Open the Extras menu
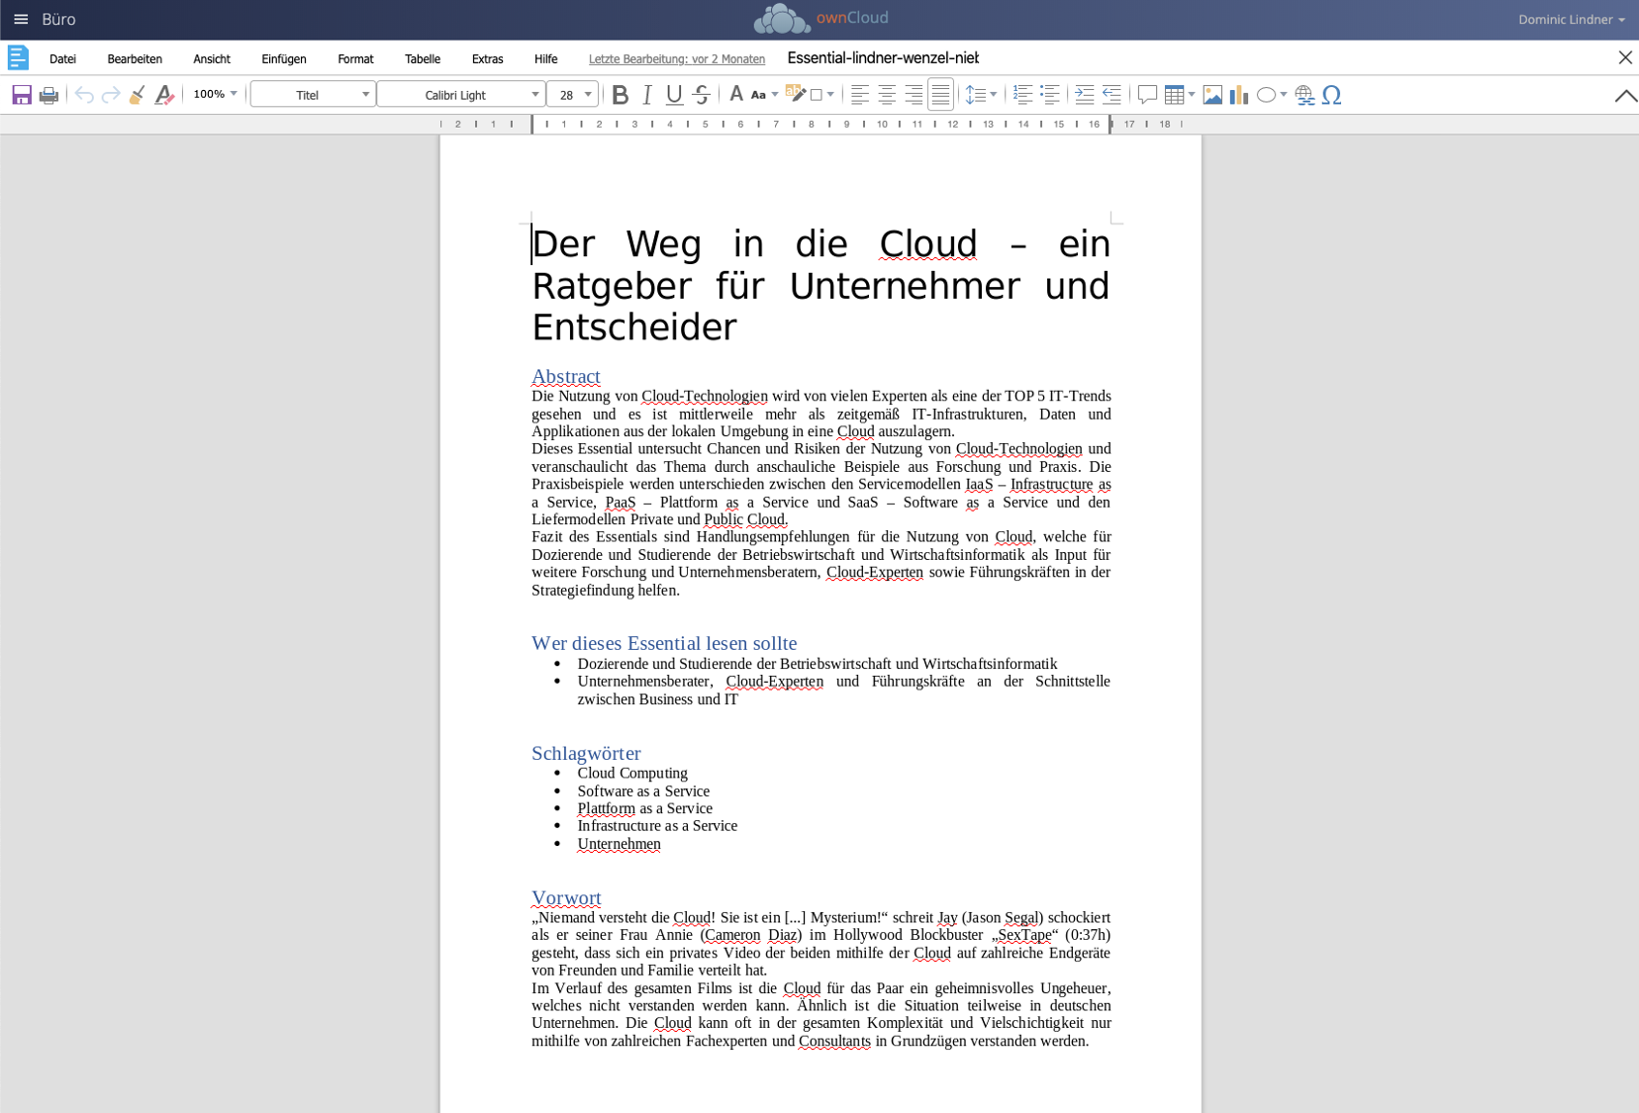Image resolution: width=1639 pixels, height=1113 pixels. (487, 59)
